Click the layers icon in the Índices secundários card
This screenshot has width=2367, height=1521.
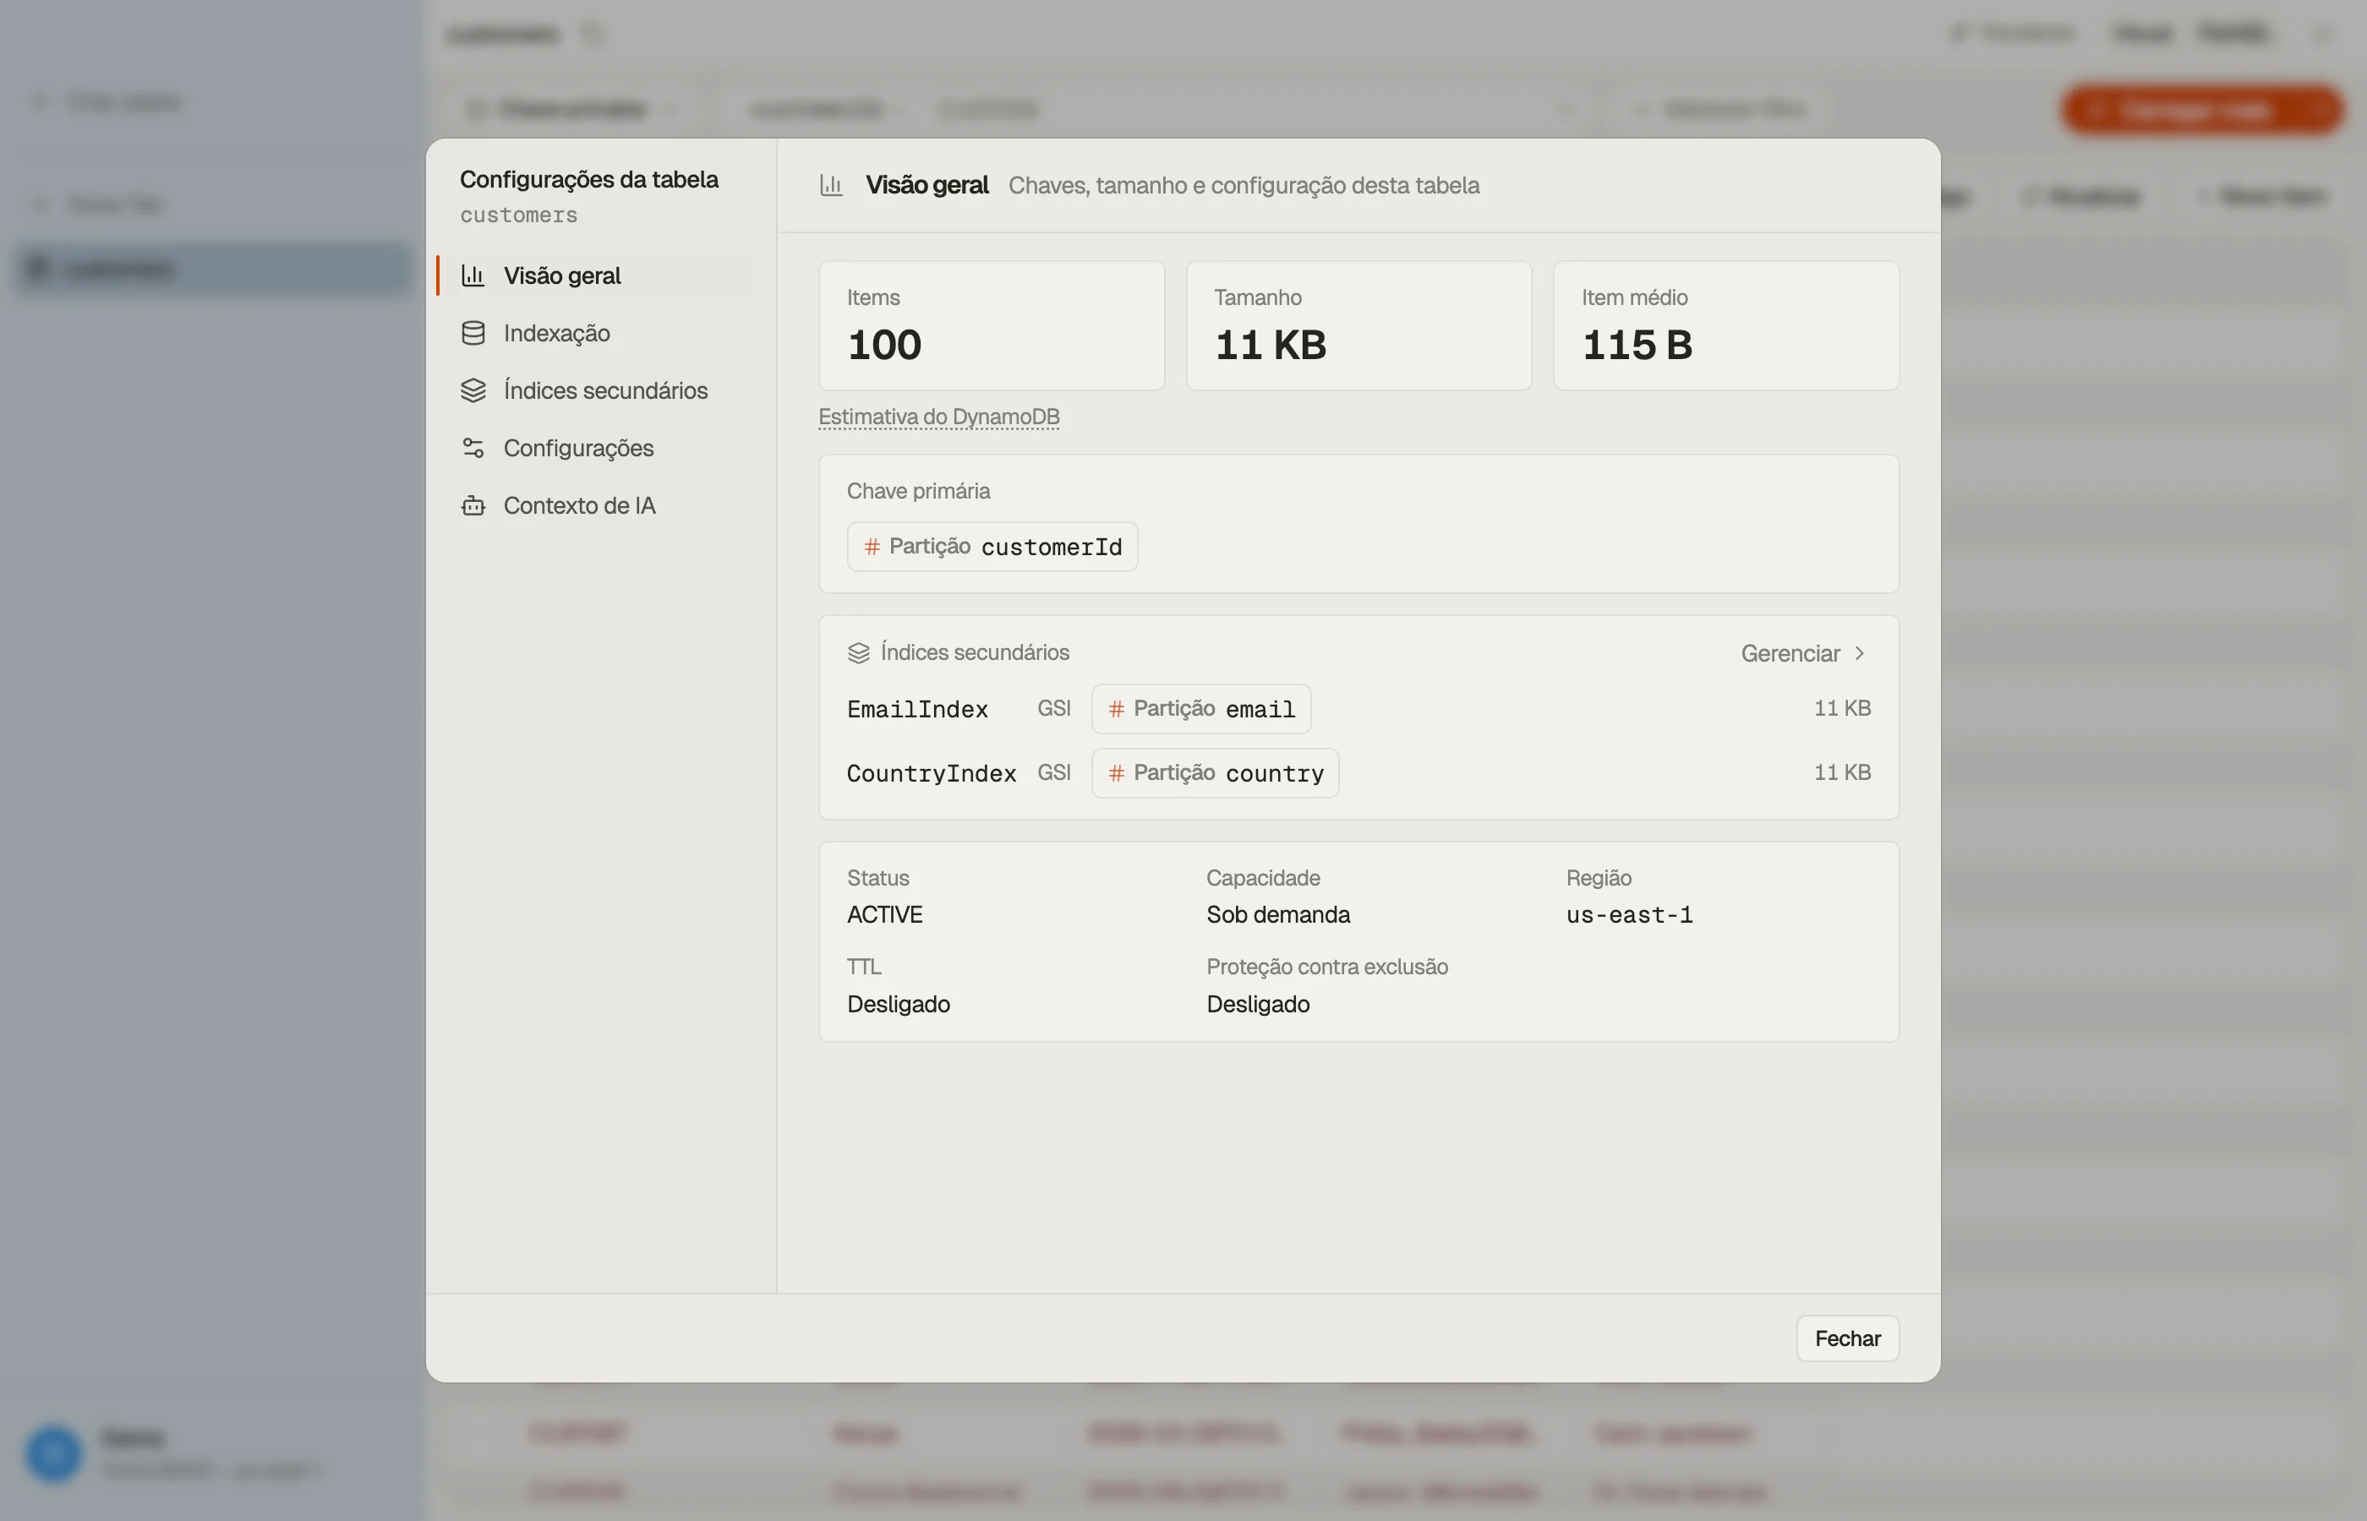click(x=859, y=653)
